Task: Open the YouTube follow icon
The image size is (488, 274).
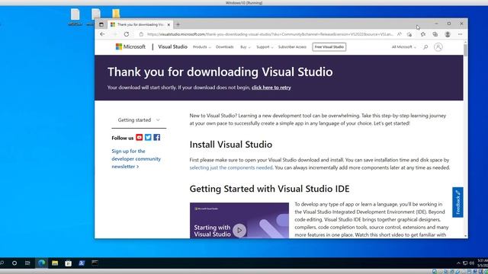Action: 139,137
